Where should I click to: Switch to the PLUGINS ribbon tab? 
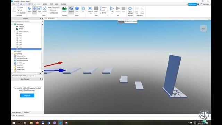pos(63,4)
